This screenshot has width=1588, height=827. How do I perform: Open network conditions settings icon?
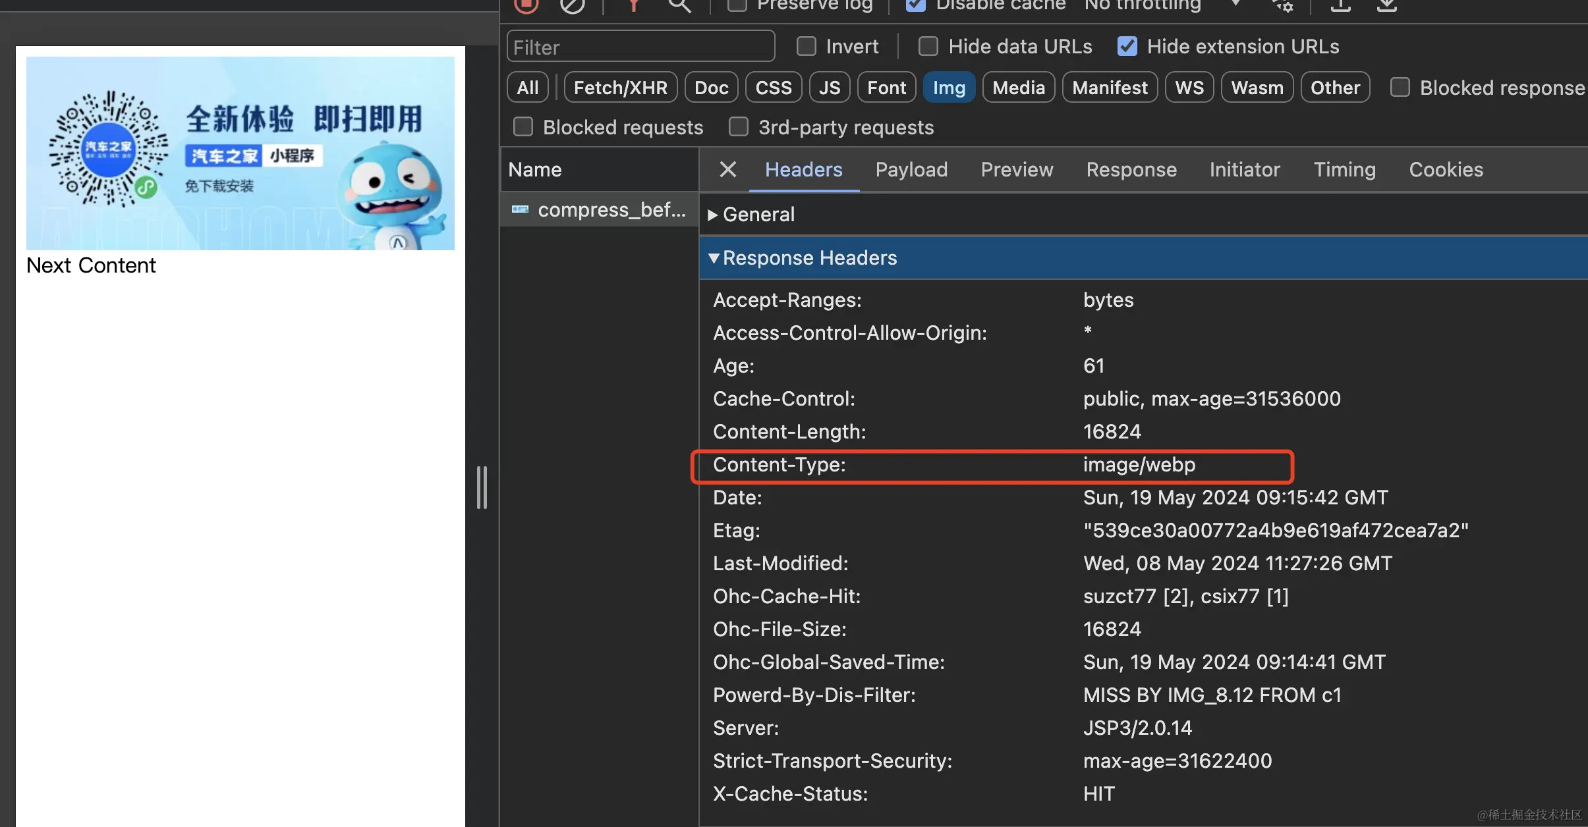[1282, 5]
